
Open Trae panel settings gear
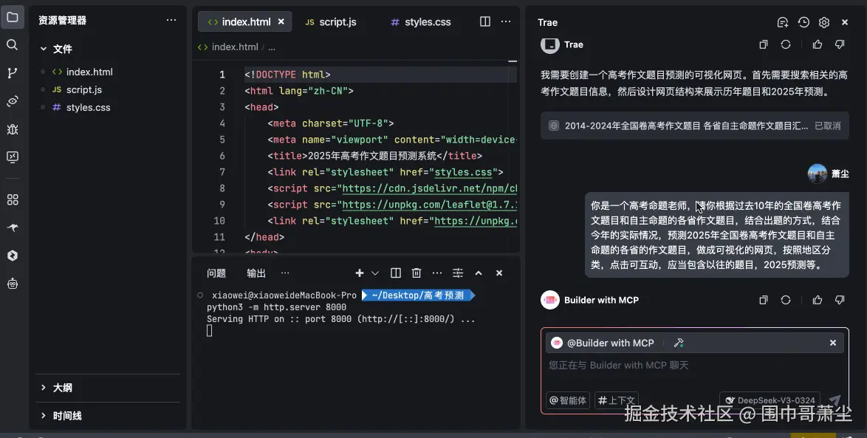[824, 22]
